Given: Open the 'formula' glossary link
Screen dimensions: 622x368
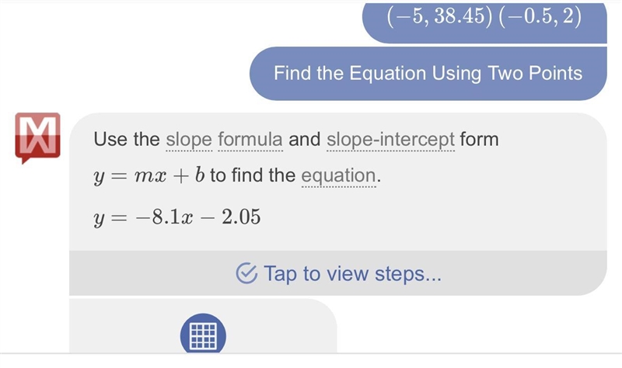Looking at the screenshot, I should click(250, 140).
